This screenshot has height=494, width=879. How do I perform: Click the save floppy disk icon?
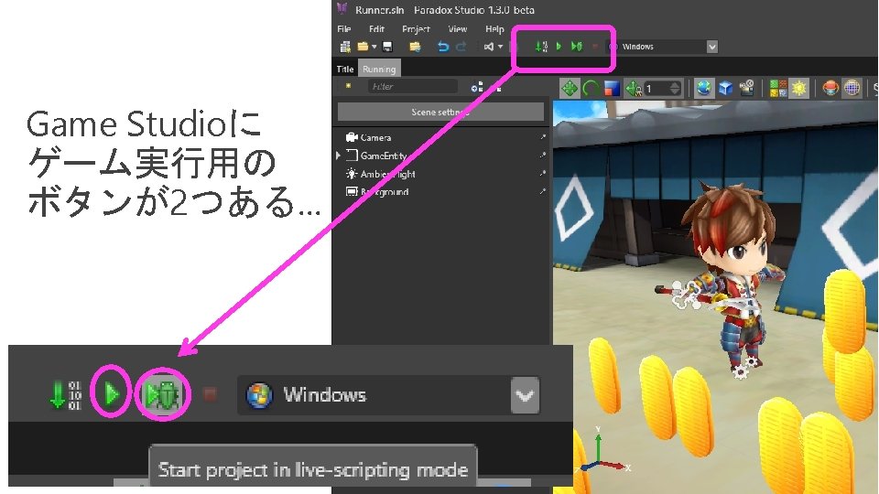coord(386,47)
